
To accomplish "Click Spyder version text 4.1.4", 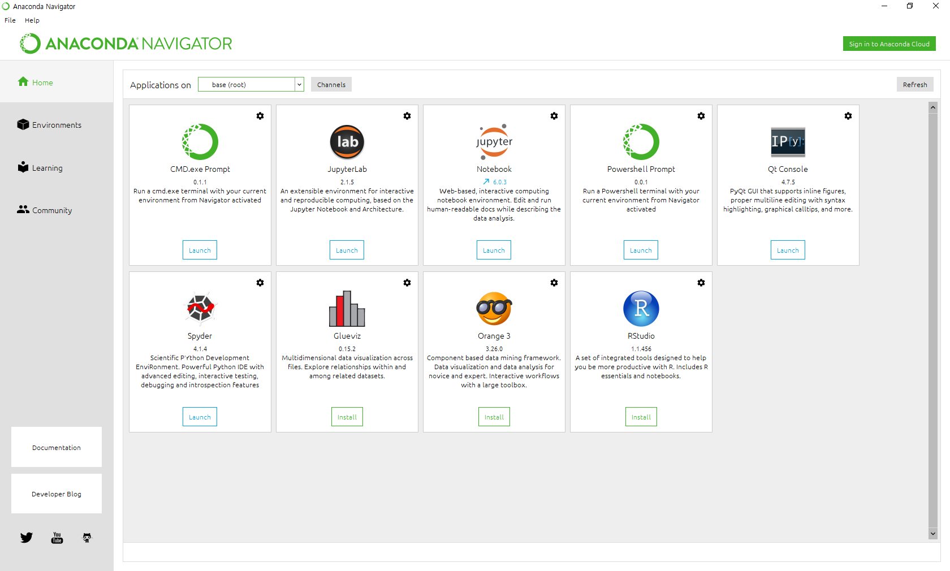I will (200, 349).
